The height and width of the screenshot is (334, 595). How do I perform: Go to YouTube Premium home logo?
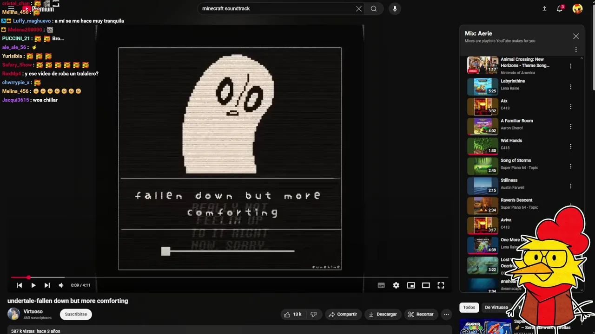tap(39, 9)
